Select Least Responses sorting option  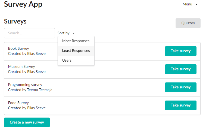tap(76, 51)
